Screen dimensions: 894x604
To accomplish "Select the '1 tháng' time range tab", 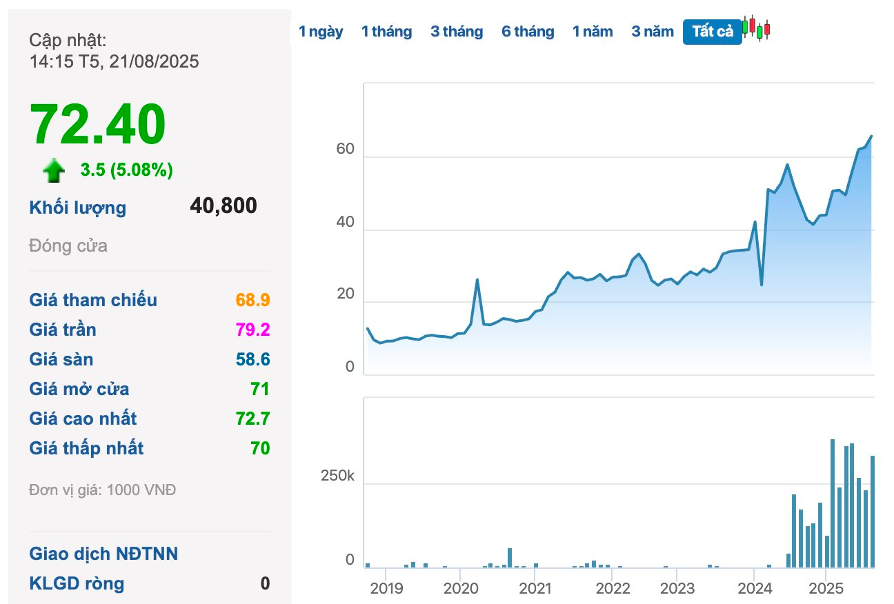I will (x=386, y=32).
